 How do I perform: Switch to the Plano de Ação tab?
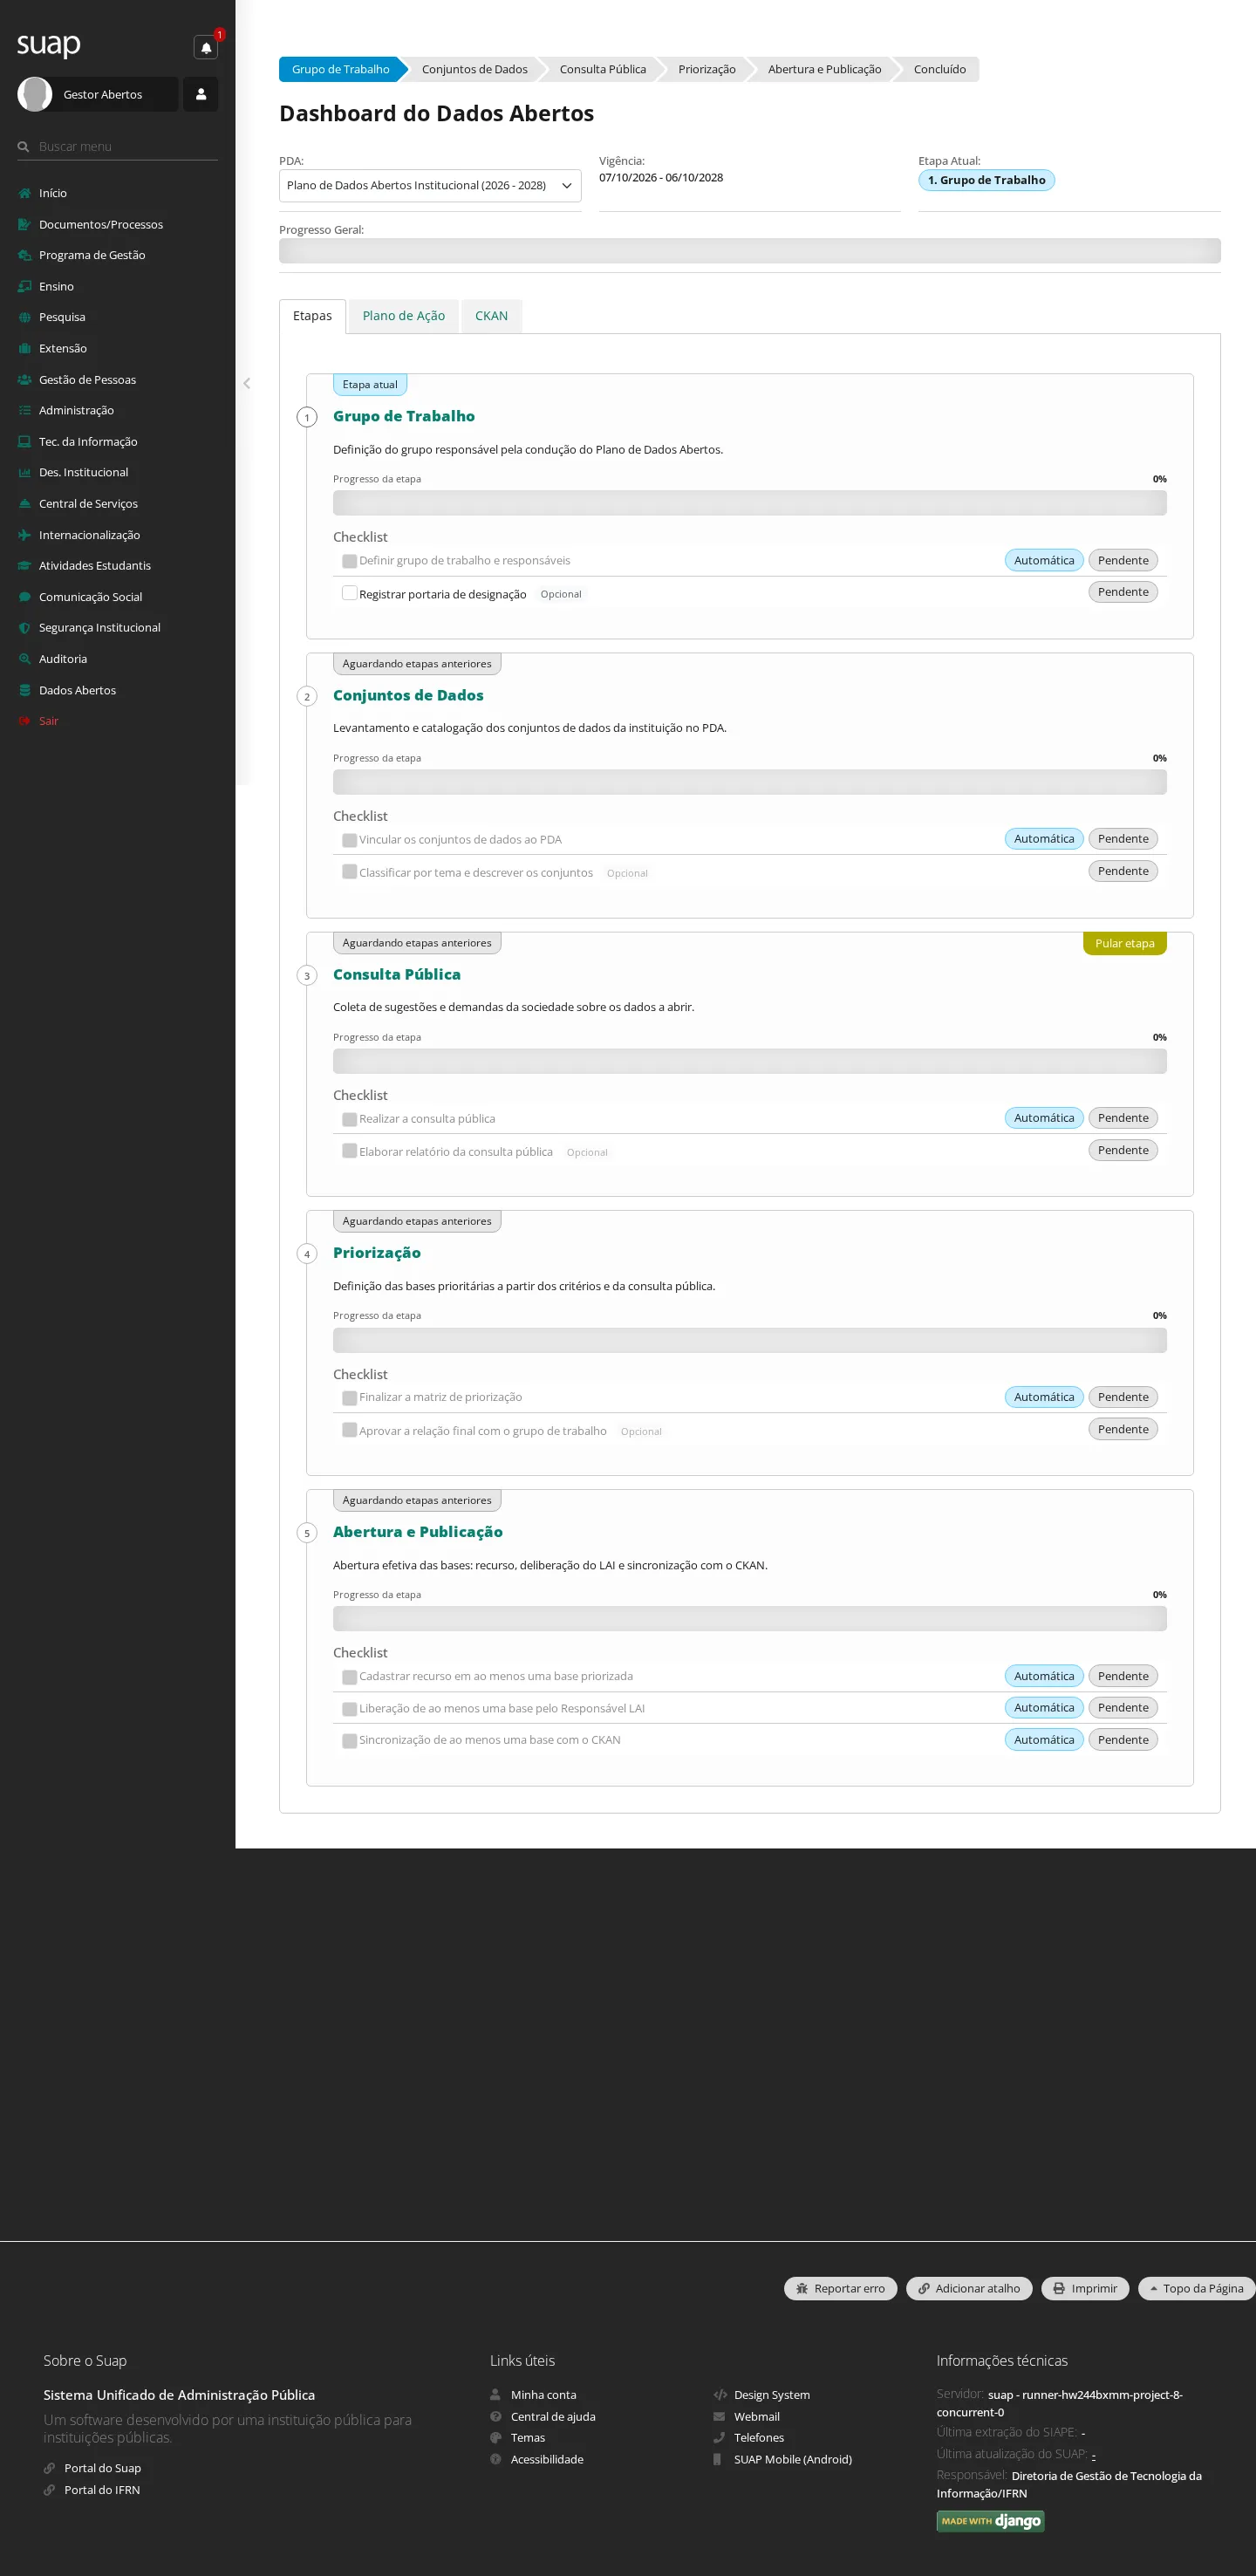(x=403, y=316)
